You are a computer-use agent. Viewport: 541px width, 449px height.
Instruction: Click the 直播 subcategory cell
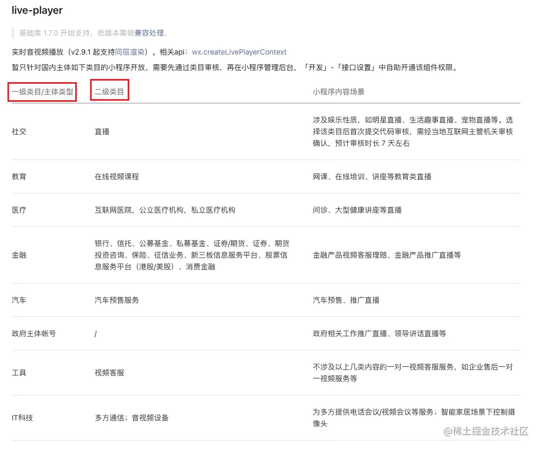pos(102,131)
